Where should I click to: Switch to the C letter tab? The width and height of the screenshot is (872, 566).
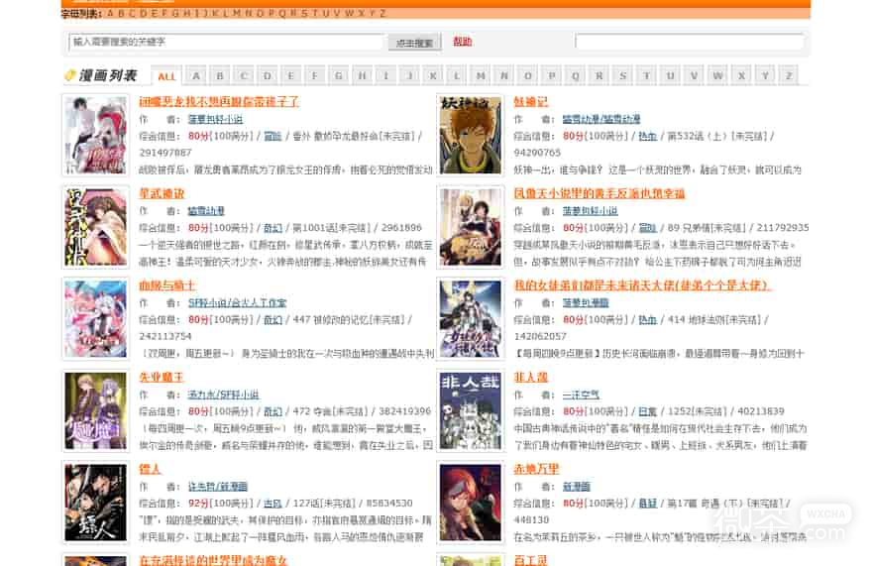[x=244, y=75]
